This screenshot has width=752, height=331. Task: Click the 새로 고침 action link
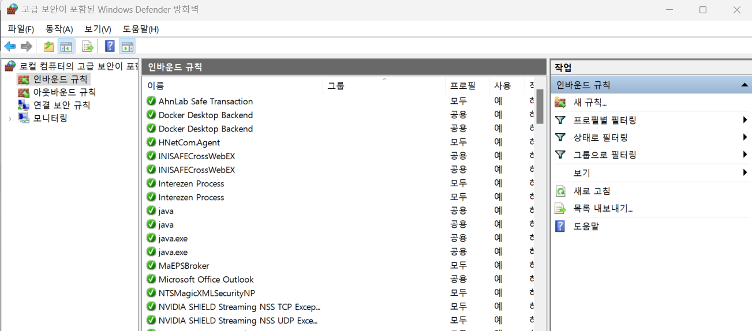click(592, 191)
